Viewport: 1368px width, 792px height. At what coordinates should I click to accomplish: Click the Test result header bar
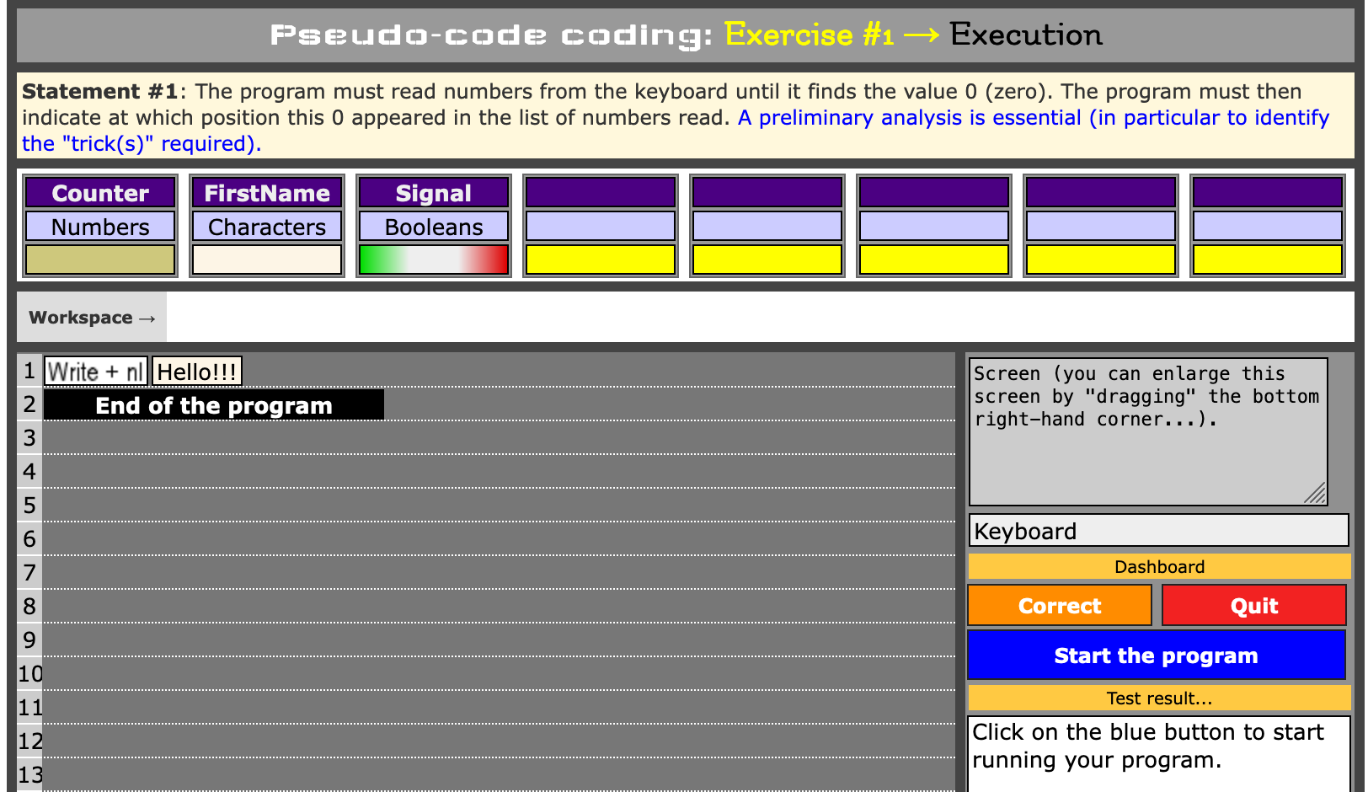tap(1158, 698)
